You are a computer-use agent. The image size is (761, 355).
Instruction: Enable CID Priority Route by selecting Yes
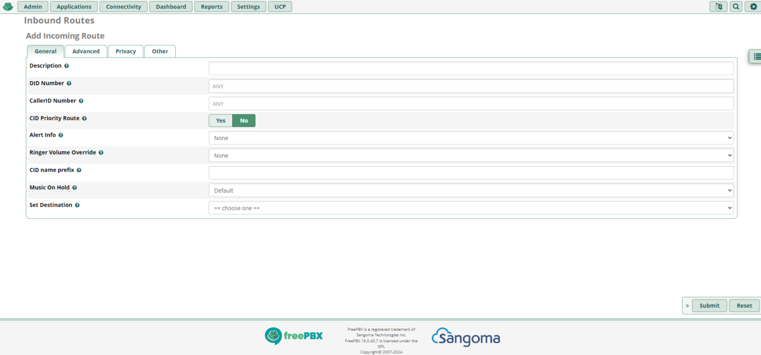(x=220, y=120)
